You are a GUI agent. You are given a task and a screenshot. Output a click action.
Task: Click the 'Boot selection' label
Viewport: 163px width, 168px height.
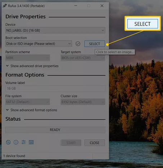pos(16,38)
